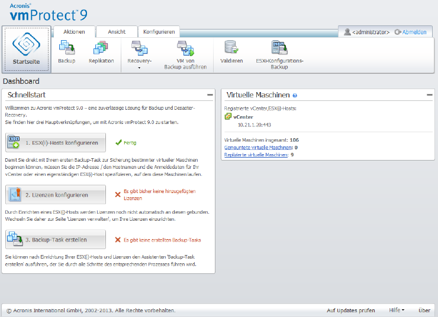The height and width of the screenshot is (317, 438).
Task: Click the green Fertig checkmark icon
Action: click(x=118, y=143)
